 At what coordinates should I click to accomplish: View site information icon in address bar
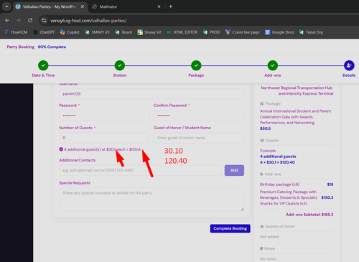(44, 21)
